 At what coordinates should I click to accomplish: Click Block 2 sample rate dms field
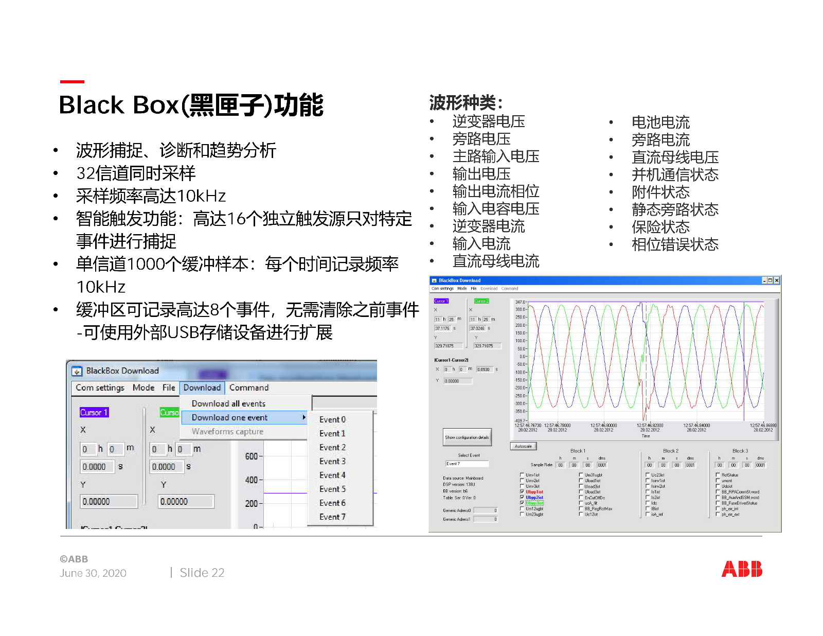(690, 465)
